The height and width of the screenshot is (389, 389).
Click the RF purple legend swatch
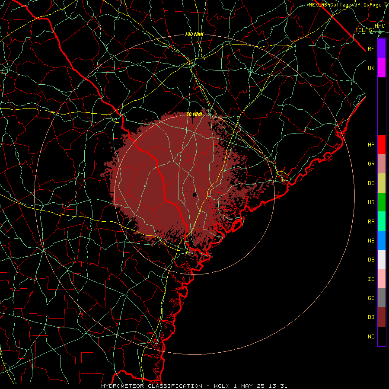382,48
